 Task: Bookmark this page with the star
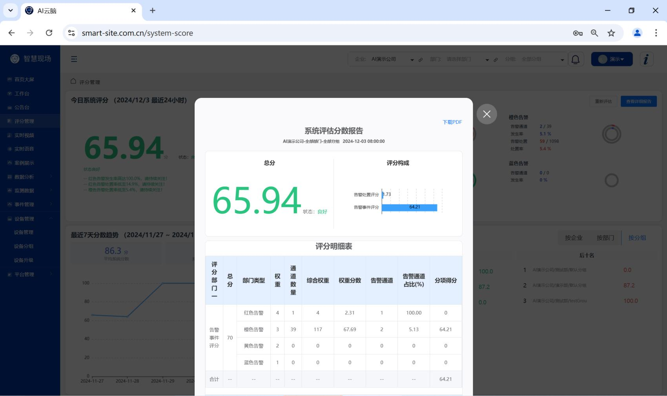(x=611, y=33)
